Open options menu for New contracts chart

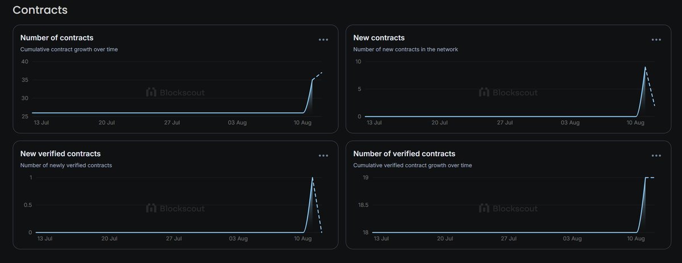coord(656,40)
